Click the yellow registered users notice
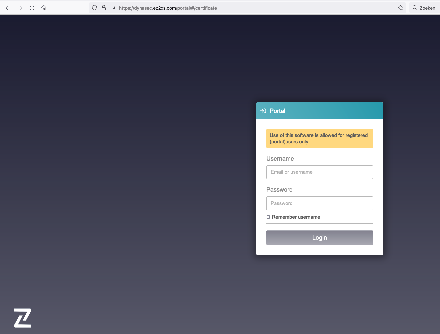This screenshot has width=440, height=334. point(319,138)
